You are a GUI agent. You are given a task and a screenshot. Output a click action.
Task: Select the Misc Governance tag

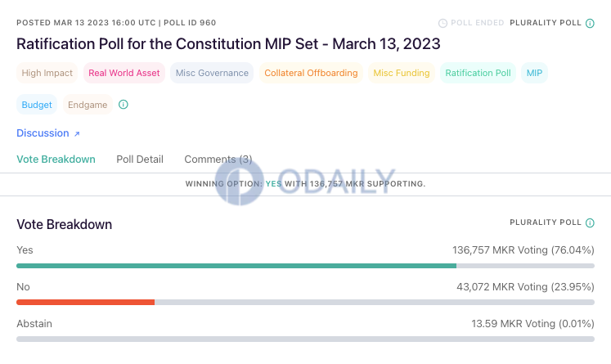[212, 73]
